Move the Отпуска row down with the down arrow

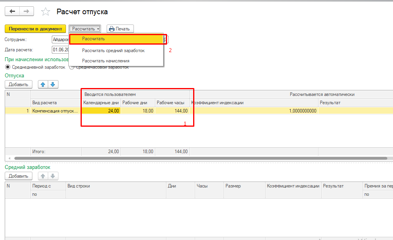click(x=53, y=84)
